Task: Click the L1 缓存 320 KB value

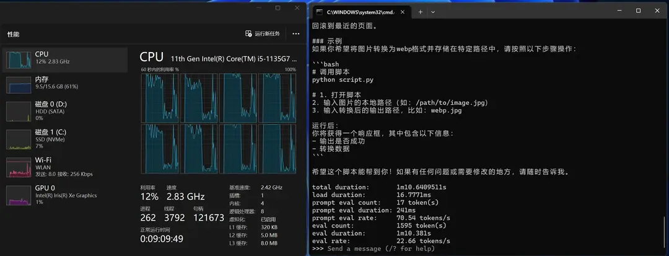Action: [269, 227]
